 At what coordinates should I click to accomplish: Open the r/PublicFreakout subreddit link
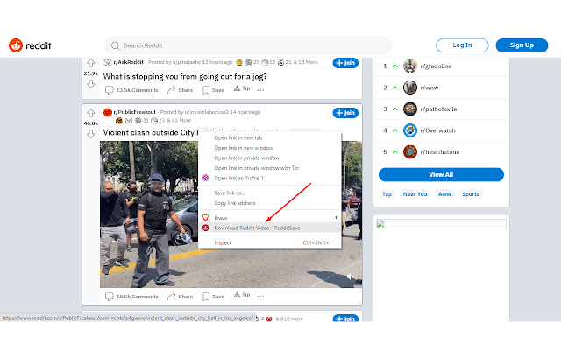[134, 112]
